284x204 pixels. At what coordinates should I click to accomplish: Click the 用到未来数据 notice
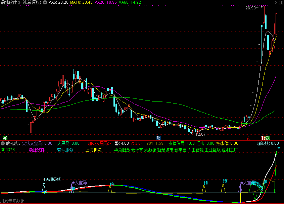pyautogui.click(x=12, y=201)
